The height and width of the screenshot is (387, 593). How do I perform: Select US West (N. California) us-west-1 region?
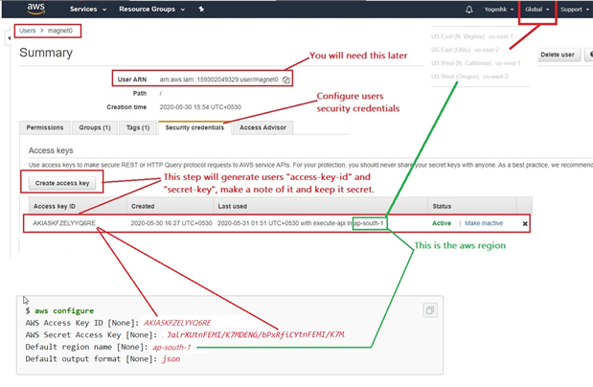(x=476, y=63)
